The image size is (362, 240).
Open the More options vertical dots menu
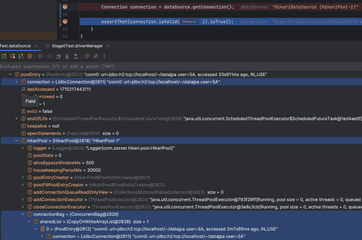point(104,56)
